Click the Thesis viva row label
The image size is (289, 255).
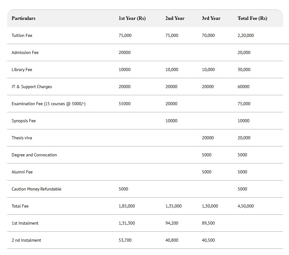[22, 138]
